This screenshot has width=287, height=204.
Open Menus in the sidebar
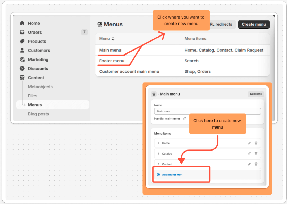(35, 105)
